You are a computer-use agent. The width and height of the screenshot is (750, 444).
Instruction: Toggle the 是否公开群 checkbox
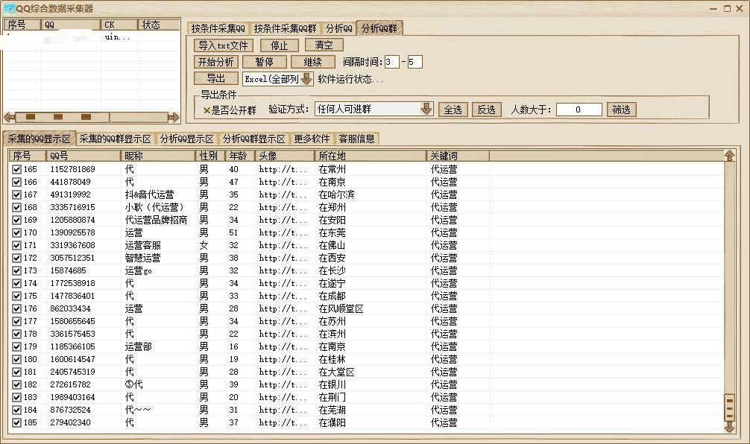coord(207,110)
